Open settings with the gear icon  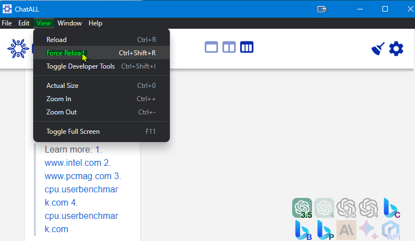pos(396,49)
